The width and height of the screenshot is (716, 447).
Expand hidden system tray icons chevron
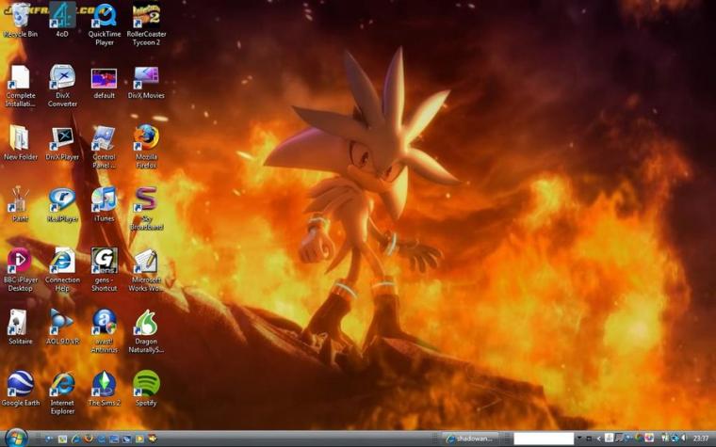point(598,439)
